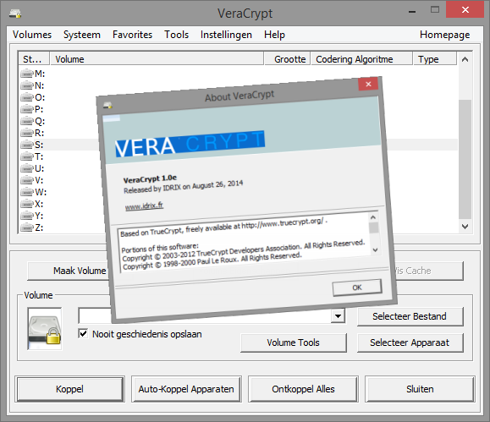The image size is (490, 422).
Task: Select drive slot R: icon
Action: (x=27, y=133)
